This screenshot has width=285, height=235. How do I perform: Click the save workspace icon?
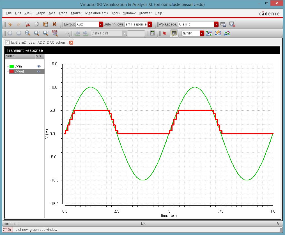click(x=223, y=24)
